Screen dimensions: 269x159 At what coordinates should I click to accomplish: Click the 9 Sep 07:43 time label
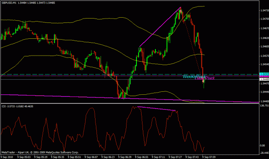192,157
